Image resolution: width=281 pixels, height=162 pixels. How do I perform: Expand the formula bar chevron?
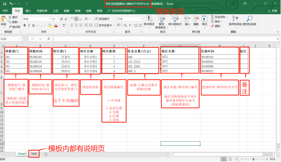pyautogui.click(x=278, y=39)
